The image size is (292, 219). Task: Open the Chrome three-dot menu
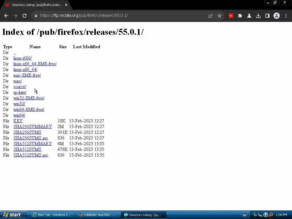(x=286, y=16)
